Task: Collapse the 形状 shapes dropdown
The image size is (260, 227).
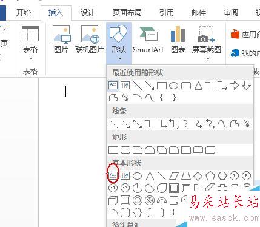Action: pyautogui.click(x=119, y=43)
